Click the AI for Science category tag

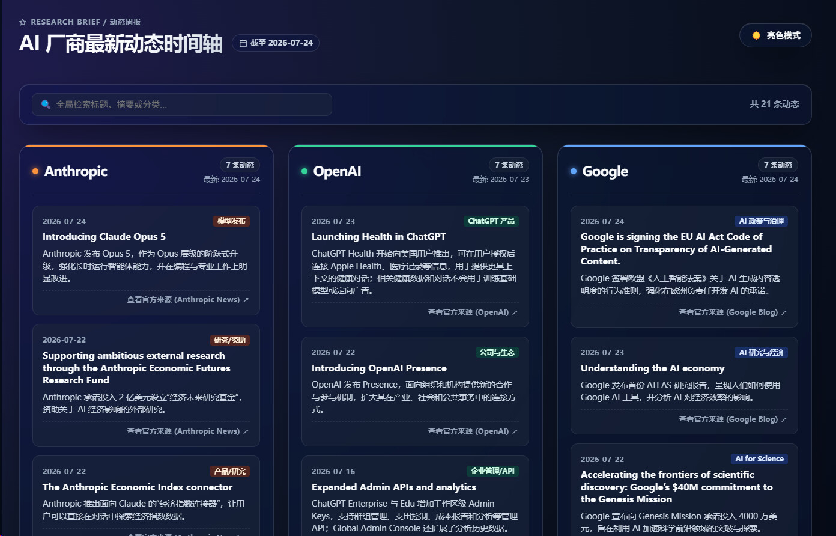(760, 459)
